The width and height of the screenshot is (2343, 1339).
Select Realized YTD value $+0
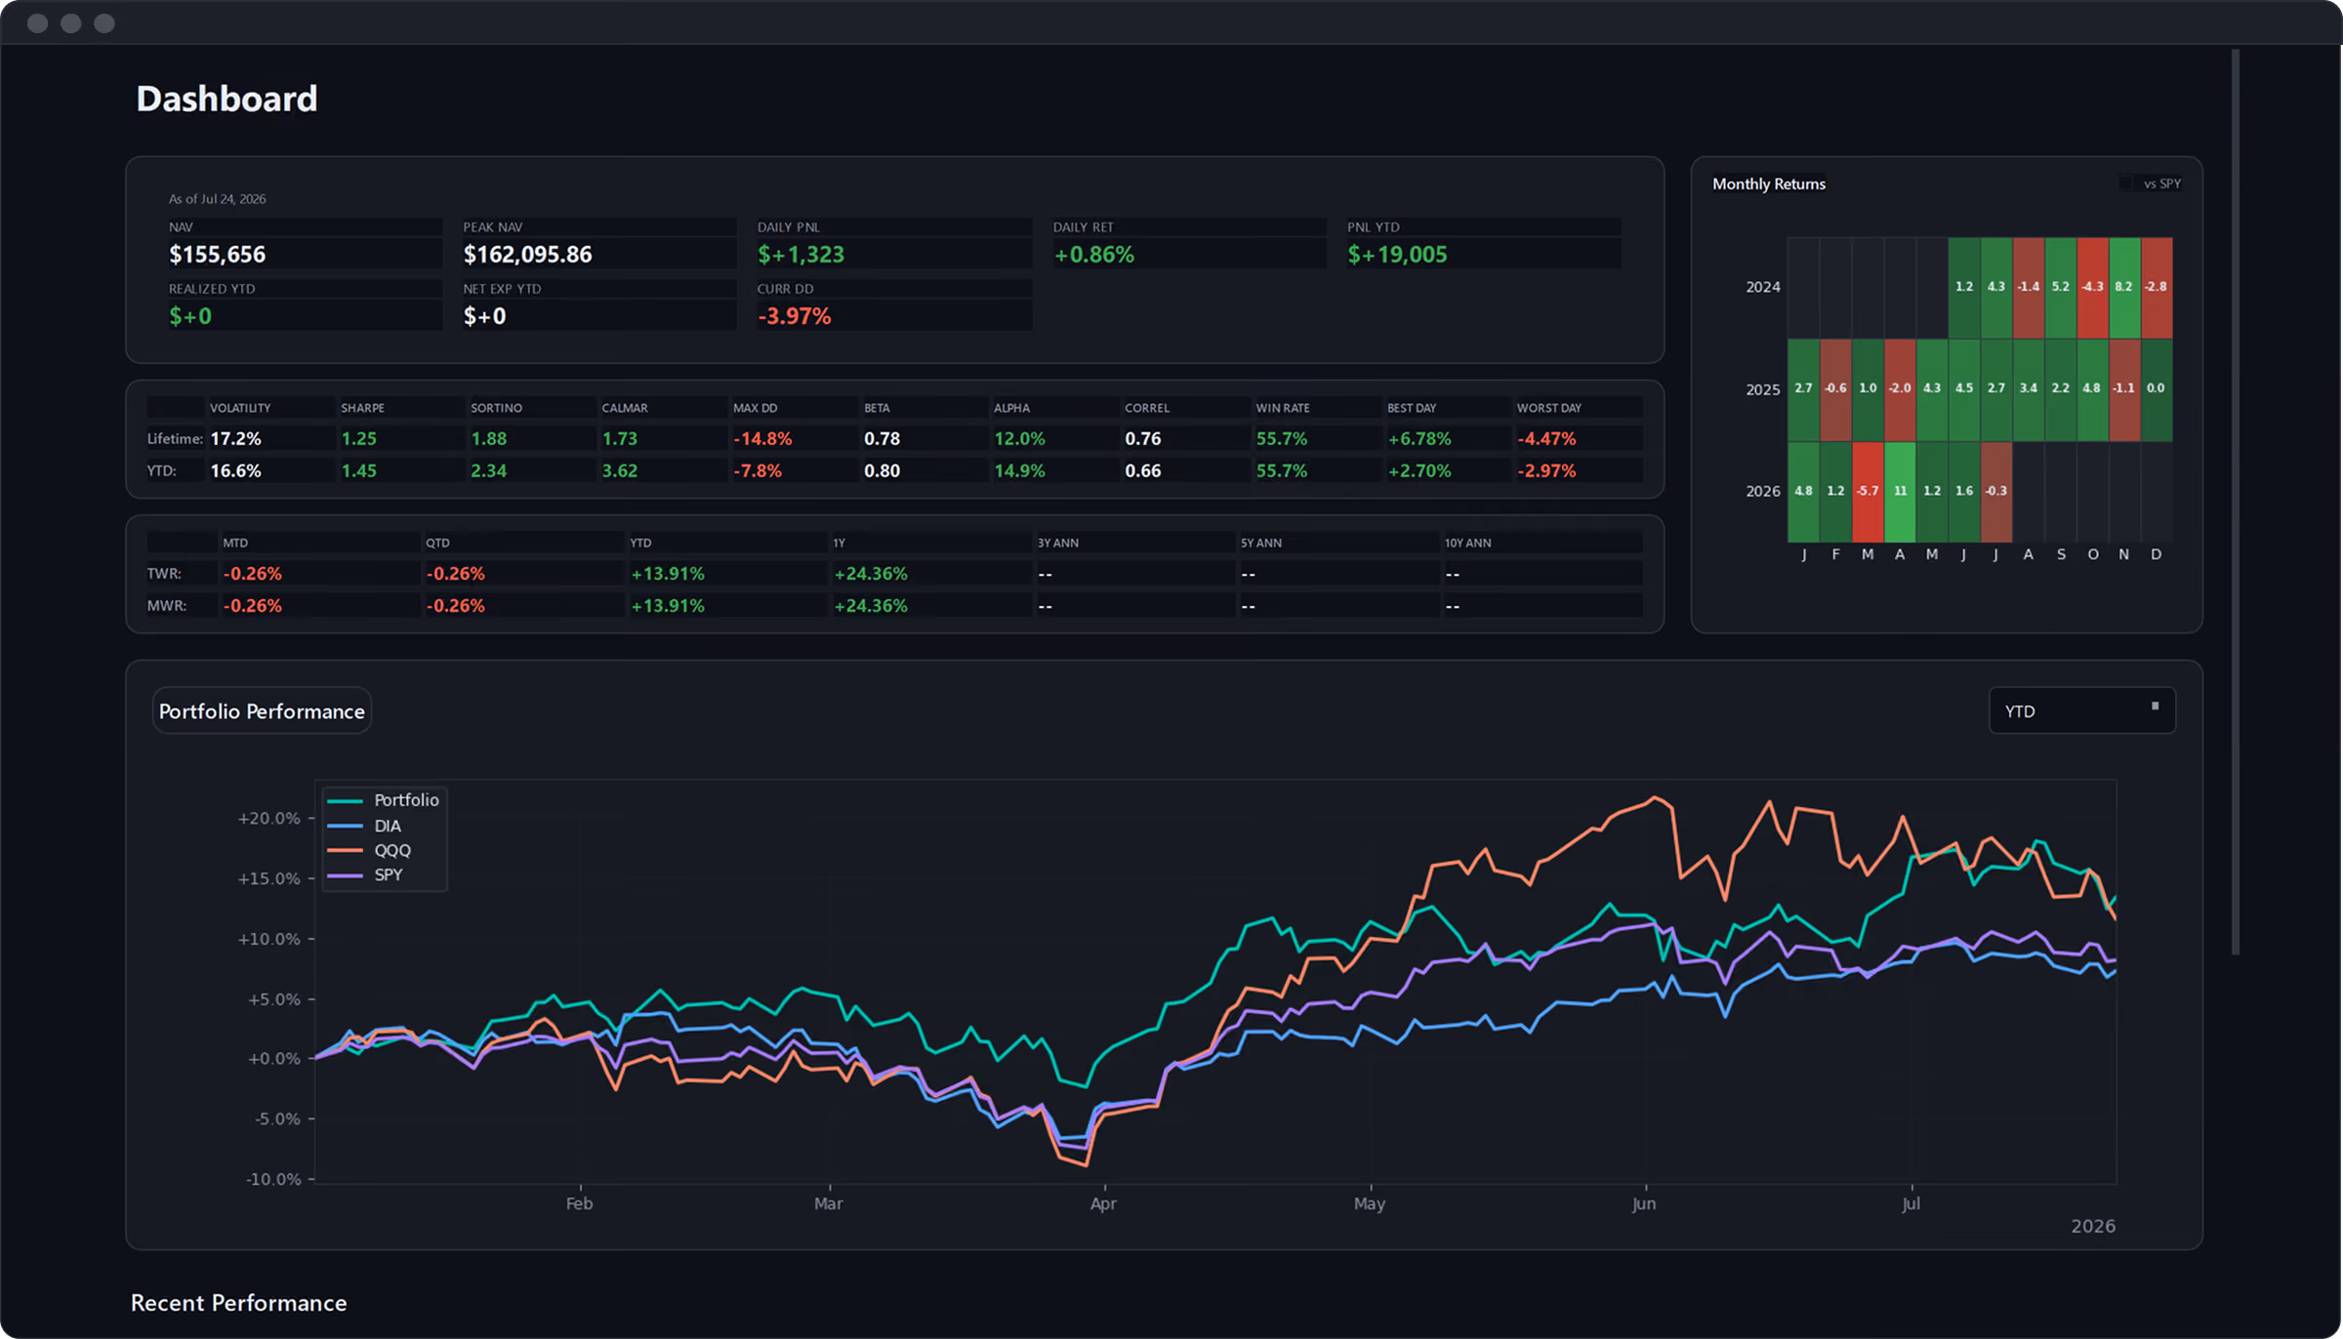[190, 316]
